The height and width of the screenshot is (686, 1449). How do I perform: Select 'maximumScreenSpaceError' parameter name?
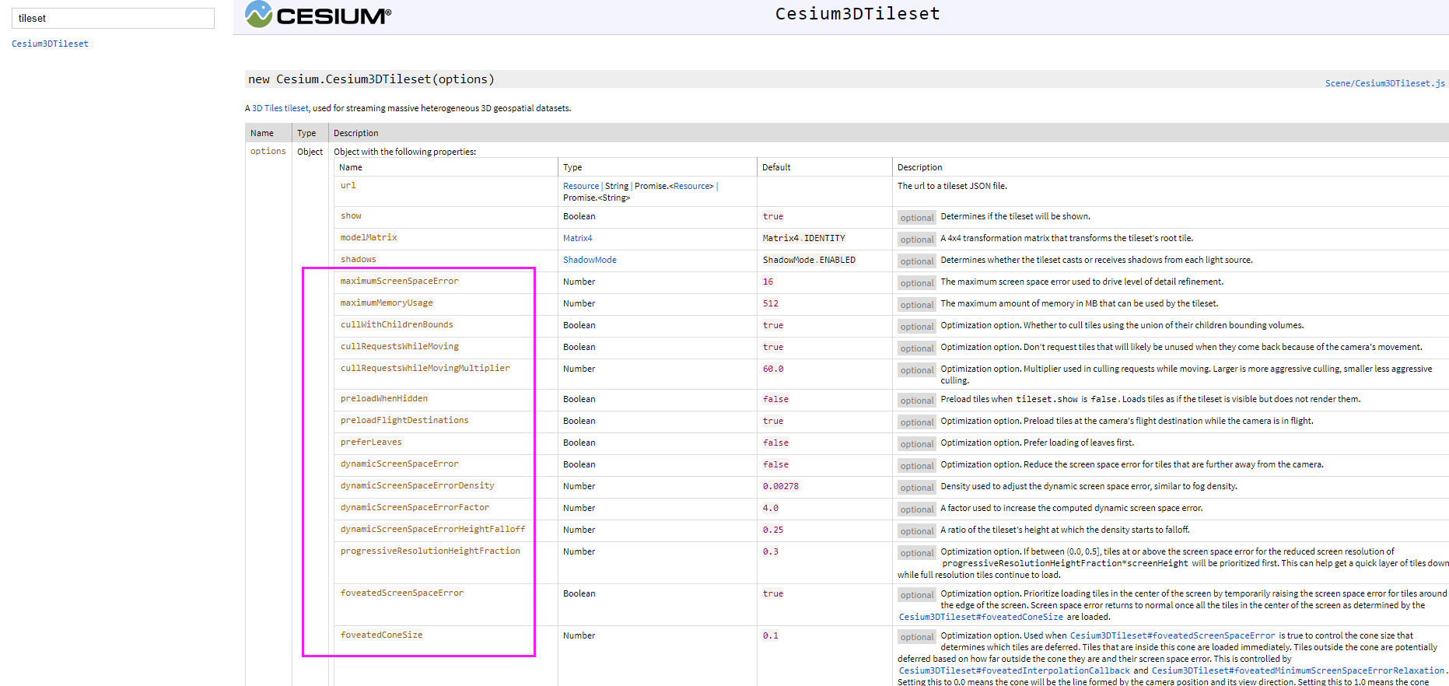click(399, 281)
